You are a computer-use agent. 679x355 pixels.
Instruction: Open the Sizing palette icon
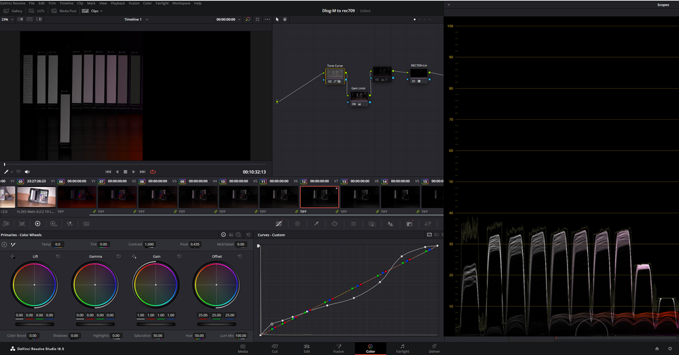(x=428, y=224)
